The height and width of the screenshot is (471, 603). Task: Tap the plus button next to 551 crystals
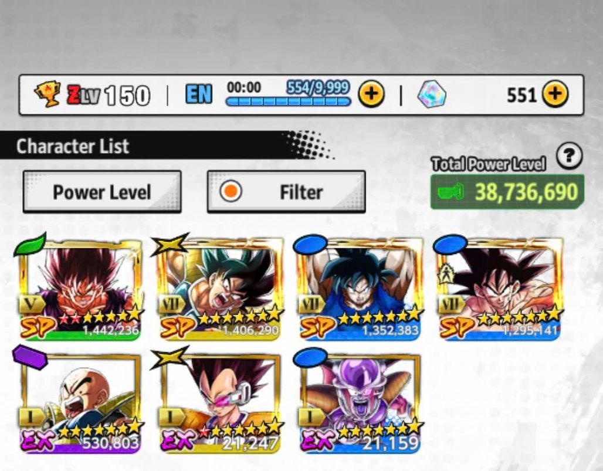click(555, 94)
